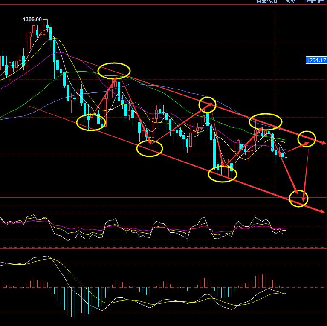Click the lower channel line's right arrowhead
Screen dimensions: 327x326
pos(323,211)
